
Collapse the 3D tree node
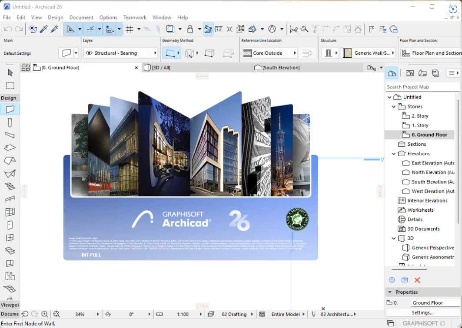(x=394, y=238)
